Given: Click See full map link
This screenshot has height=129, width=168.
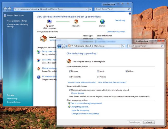Looking at the screenshot, I should 120,20.
